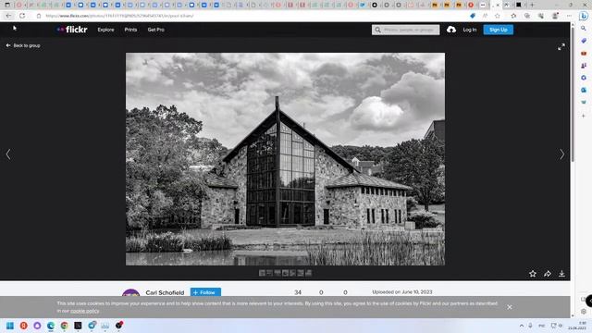Open Google Chrome from the taskbar
The width and height of the screenshot is (592, 333).
[65, 326]
